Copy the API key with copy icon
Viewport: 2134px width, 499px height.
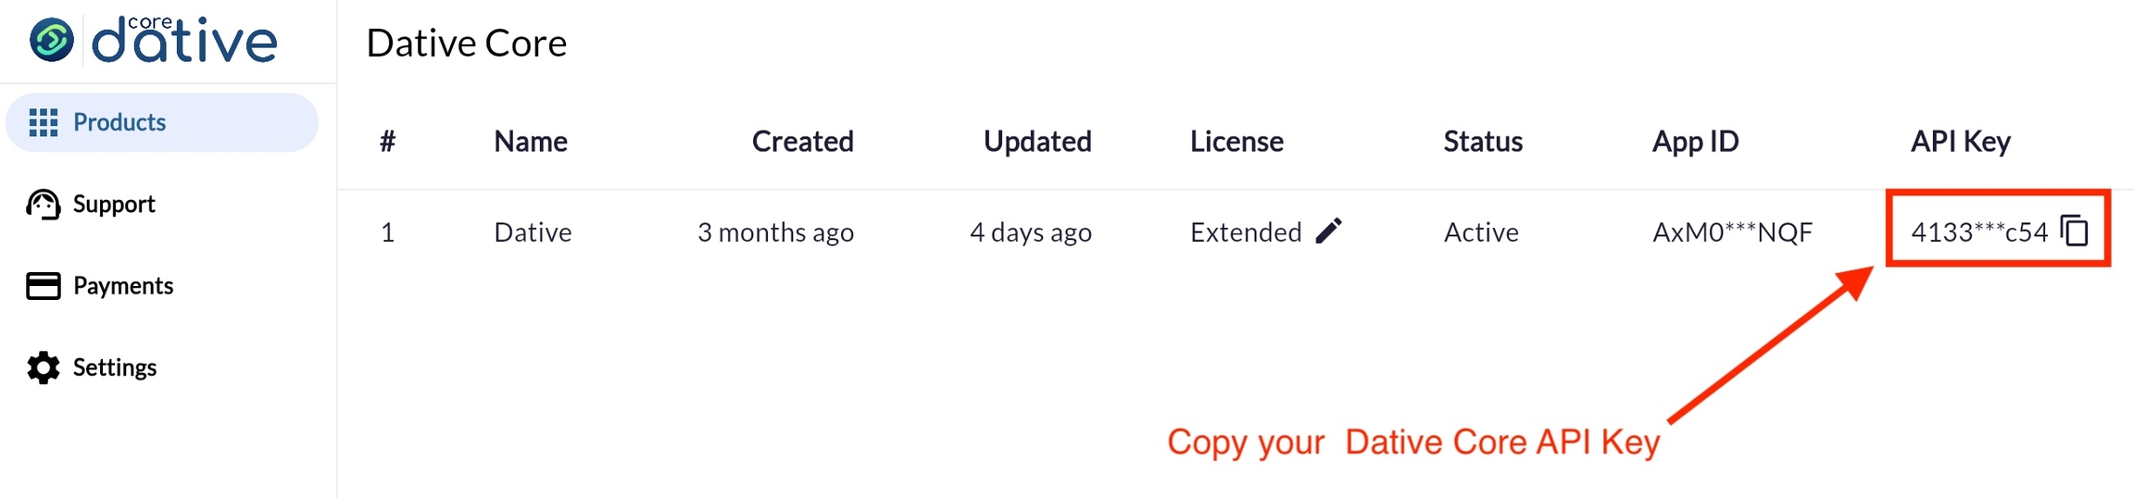(x=2075, y=231)
